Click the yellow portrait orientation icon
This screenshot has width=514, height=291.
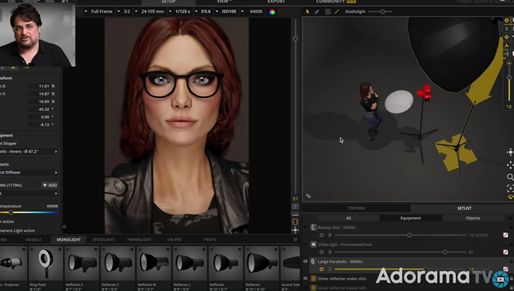coord(295,222)
